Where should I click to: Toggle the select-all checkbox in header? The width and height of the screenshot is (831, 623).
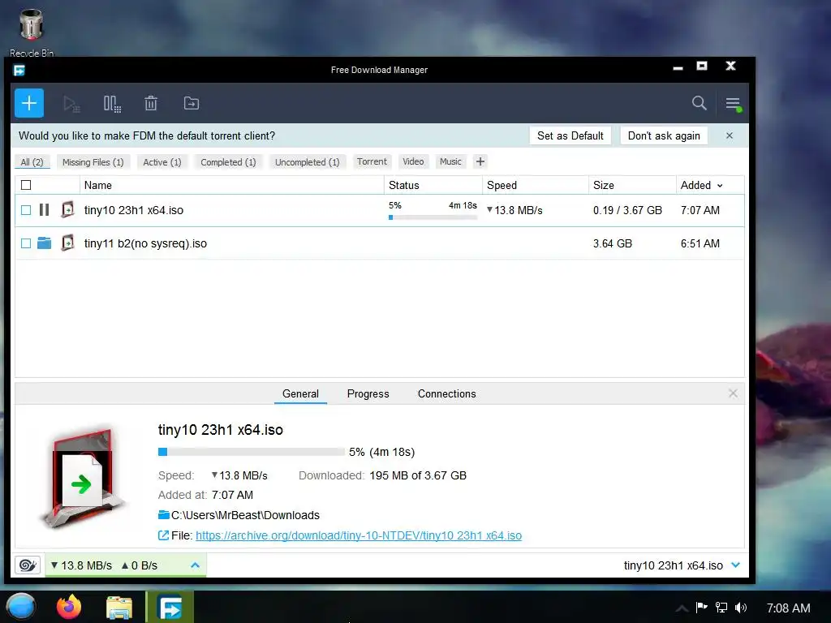(26, 185)
